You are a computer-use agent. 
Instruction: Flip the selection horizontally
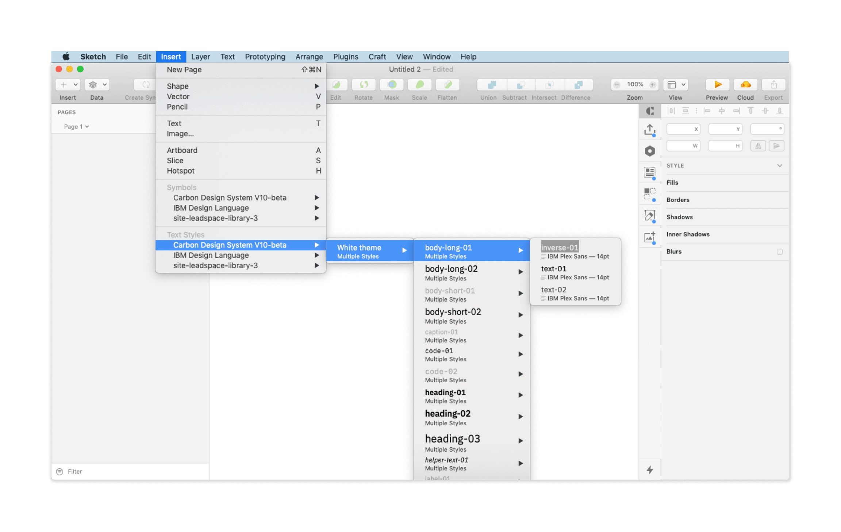758,146
